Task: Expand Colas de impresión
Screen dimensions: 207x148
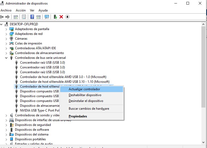Action: (6, 43)
